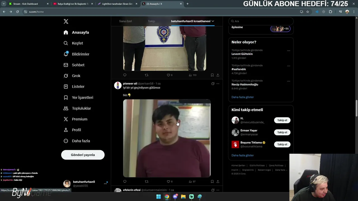The image size is (358, 201).
Task: Open Sohbet messages
Action: (x=74, y=65)
